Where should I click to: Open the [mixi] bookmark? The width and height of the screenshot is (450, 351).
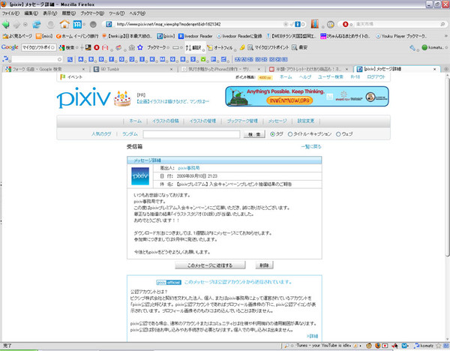[44, 36]
